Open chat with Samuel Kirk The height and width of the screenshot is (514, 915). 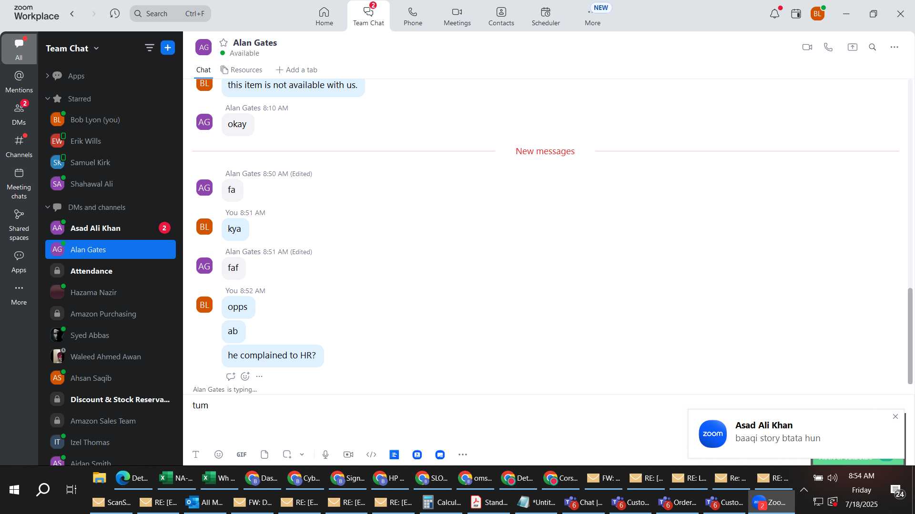111,162
